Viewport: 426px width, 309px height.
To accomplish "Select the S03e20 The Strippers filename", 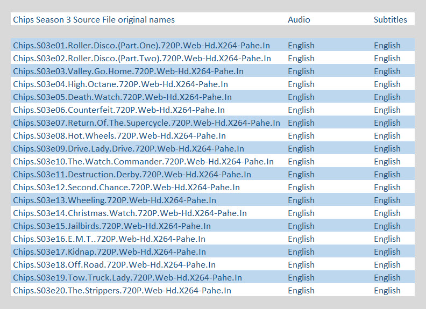I will click(x=122, y=291).
